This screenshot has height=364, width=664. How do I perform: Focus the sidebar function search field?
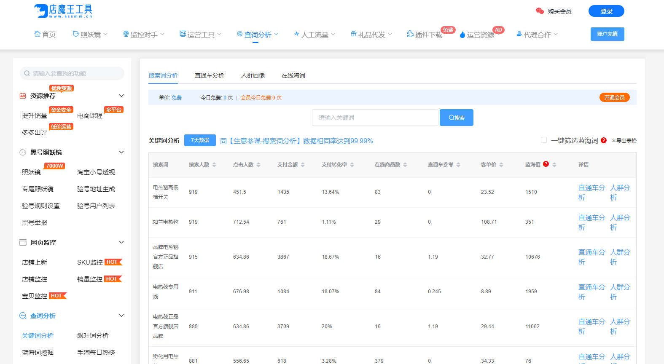coord(72,73)
